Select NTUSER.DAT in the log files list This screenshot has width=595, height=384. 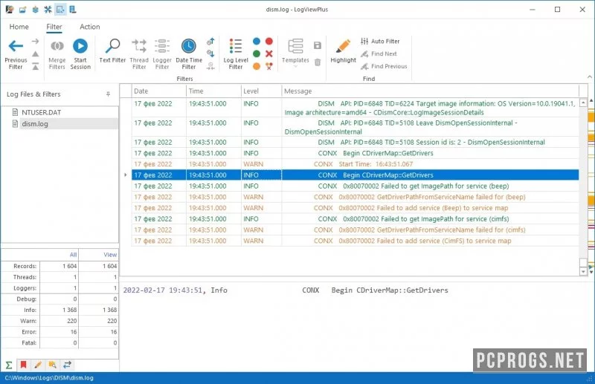(42, 113)
